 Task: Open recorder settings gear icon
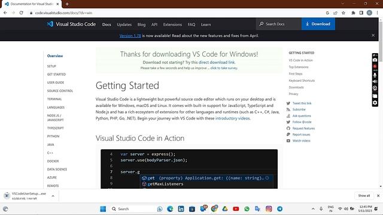(x=375, y=103)
